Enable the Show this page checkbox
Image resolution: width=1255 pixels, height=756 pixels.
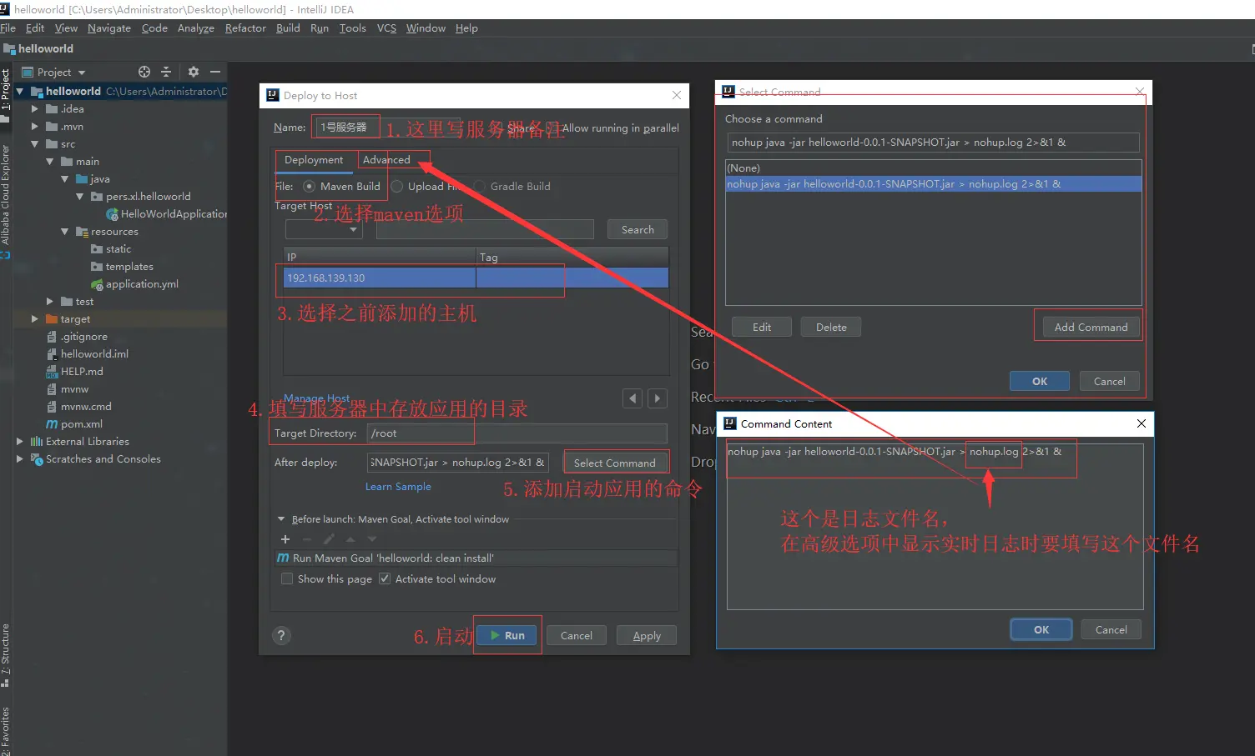coord(287,578)
